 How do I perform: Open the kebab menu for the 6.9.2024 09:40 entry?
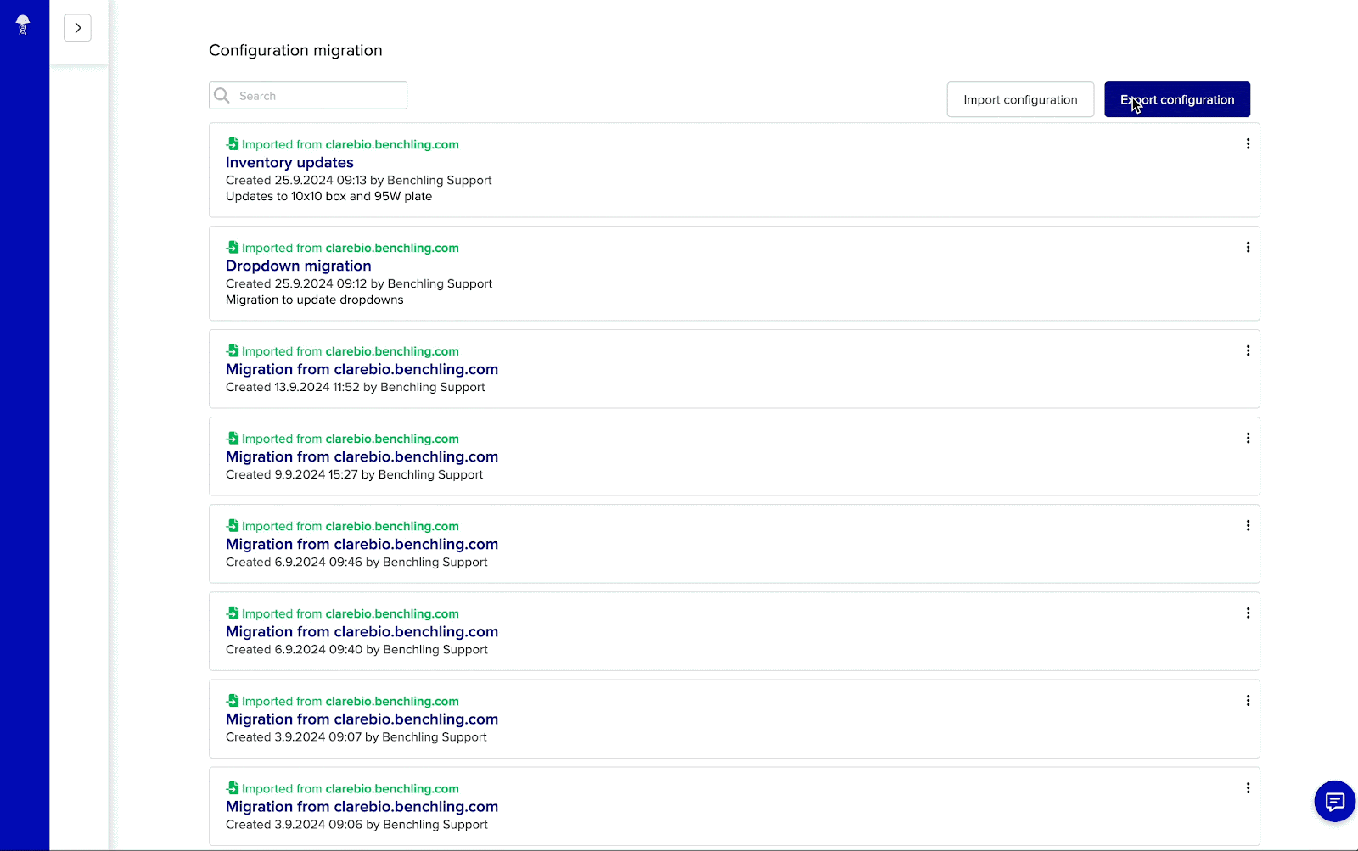1248,613
